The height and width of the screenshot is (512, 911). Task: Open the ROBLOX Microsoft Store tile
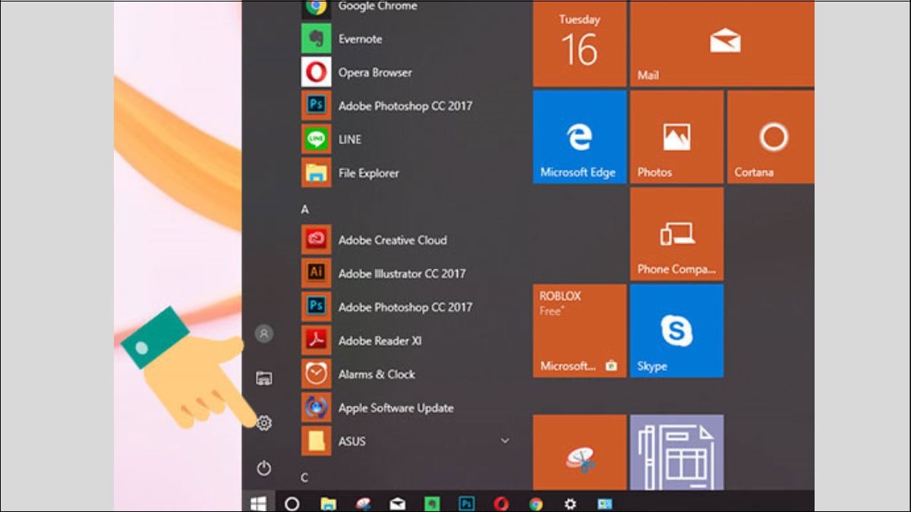click(580, 331)
